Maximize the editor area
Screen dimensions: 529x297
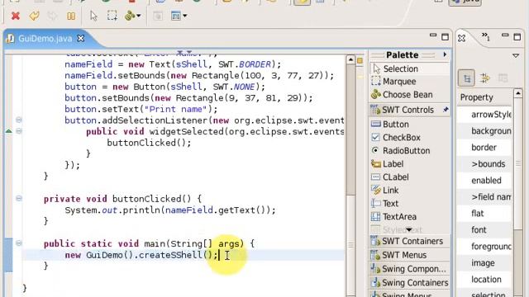445,37
